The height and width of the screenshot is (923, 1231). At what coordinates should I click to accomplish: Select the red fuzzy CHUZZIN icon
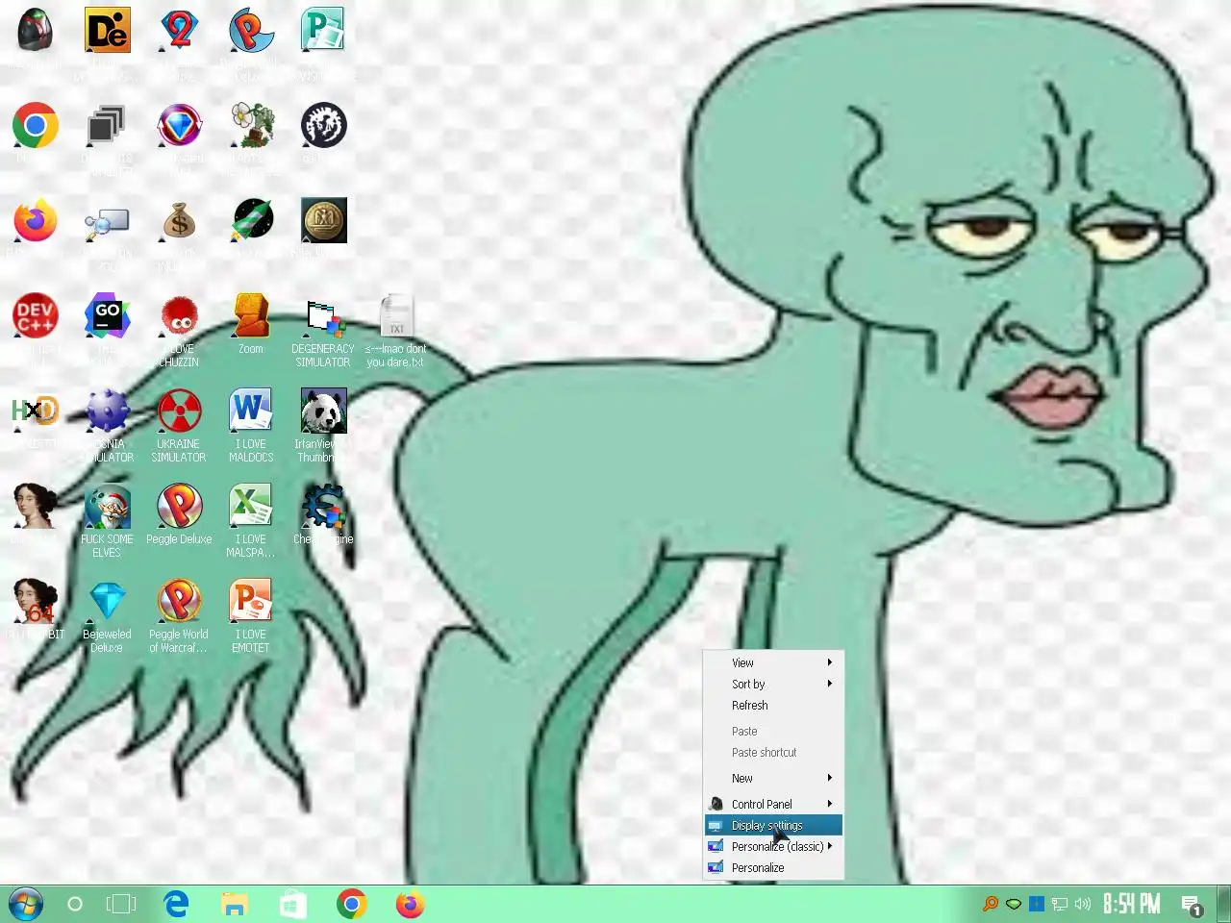coord(179,316)
